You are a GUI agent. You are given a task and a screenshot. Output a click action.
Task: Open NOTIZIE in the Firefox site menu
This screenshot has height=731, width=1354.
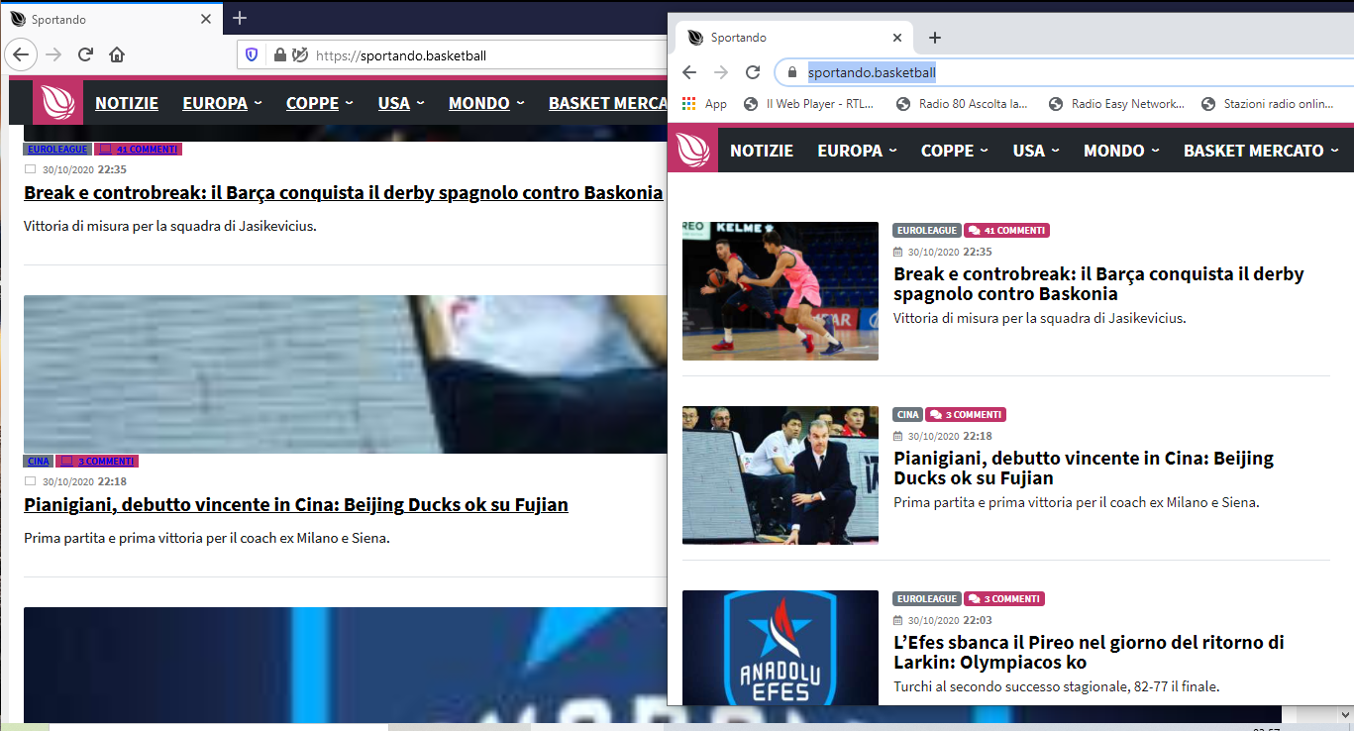(127, 103)
